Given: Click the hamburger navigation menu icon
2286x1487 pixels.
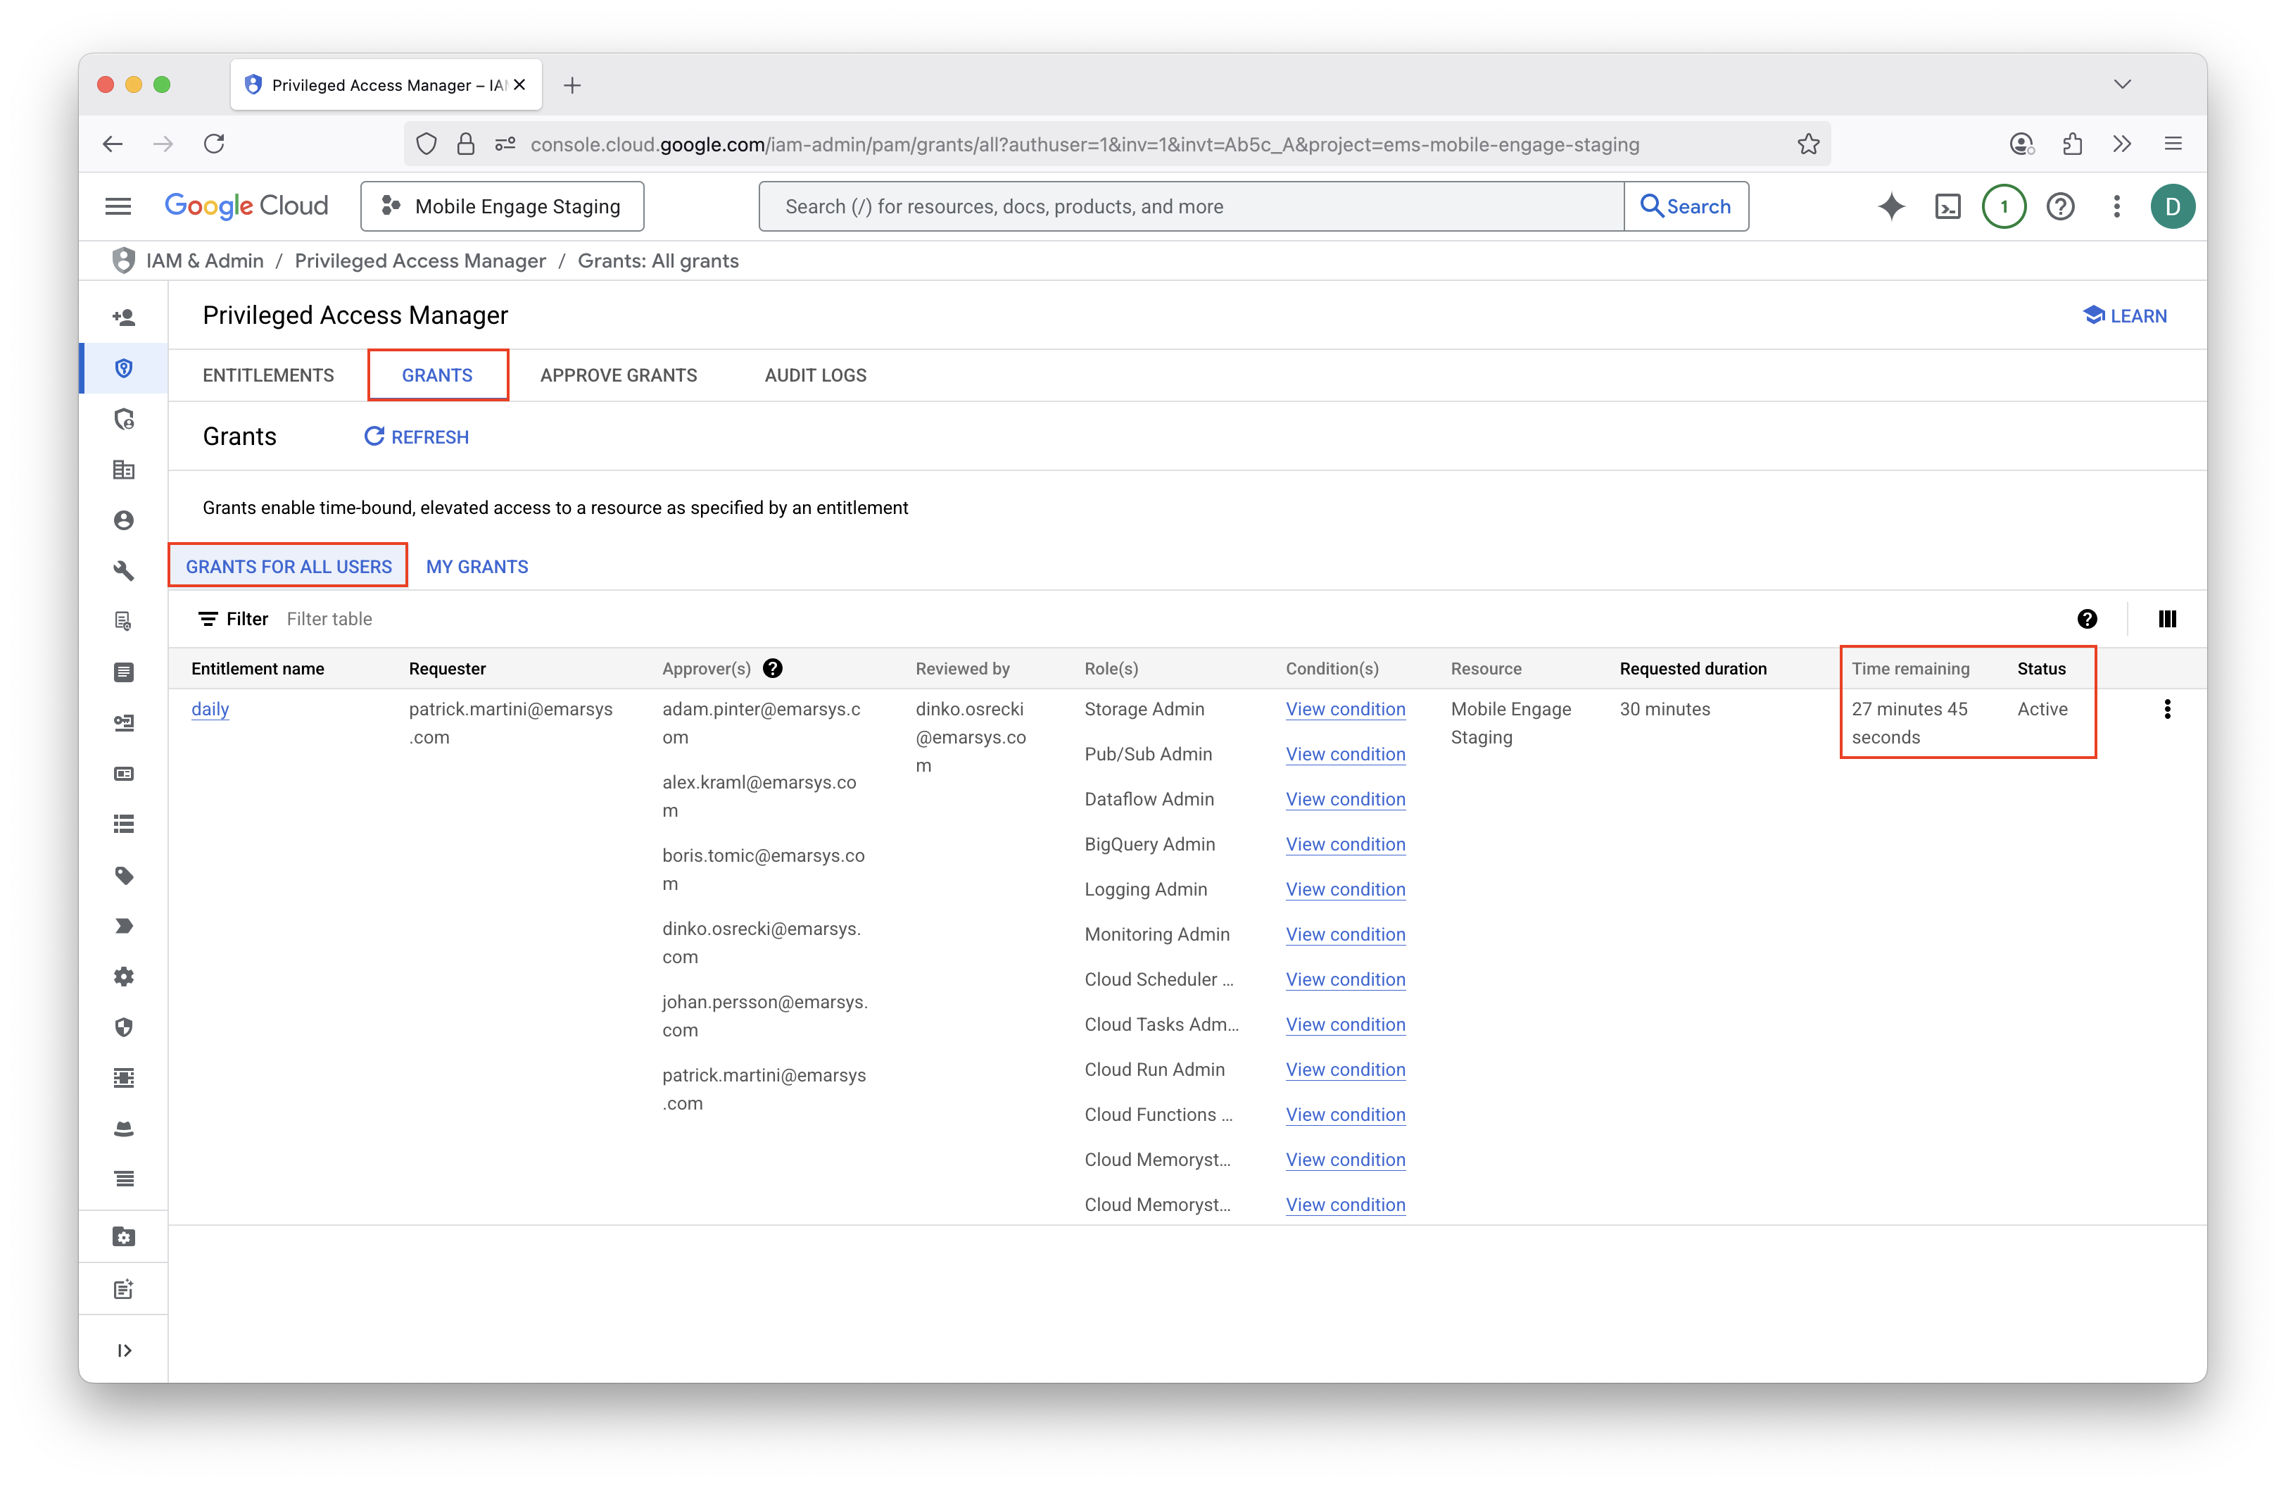Looking at the screenshot, I should pos(118,206).
